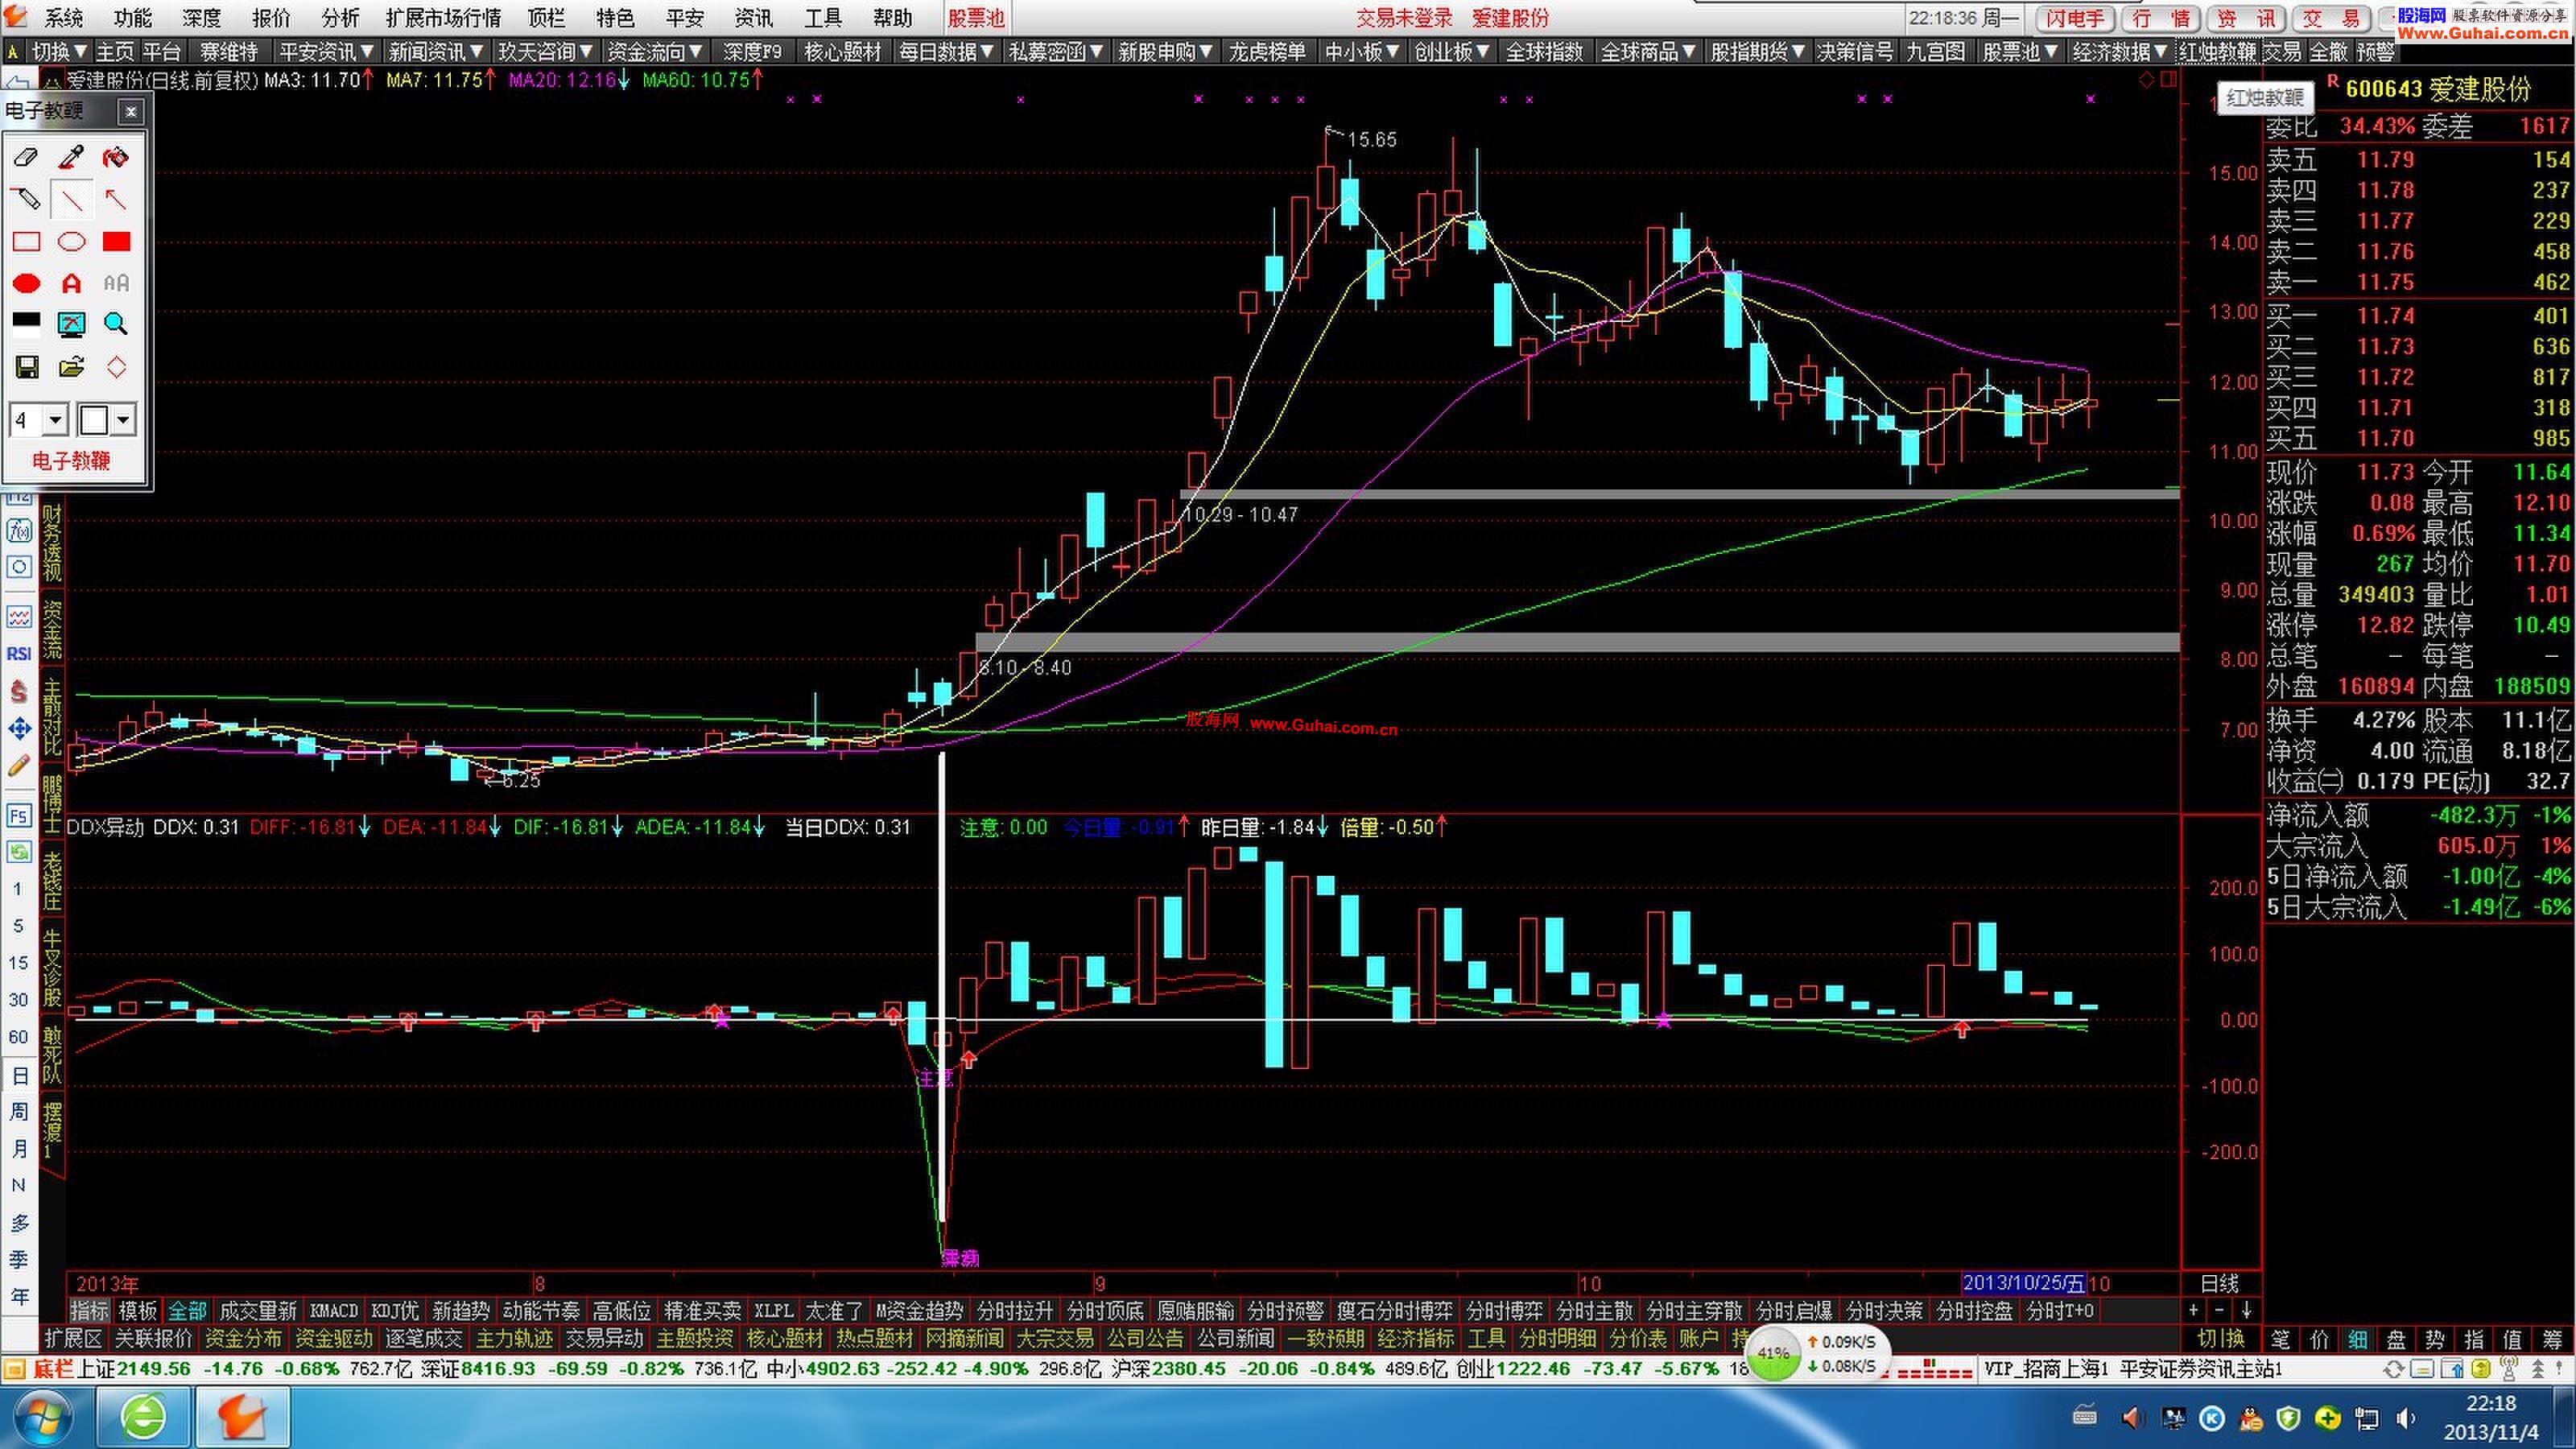2576x1449 pixels.
Task: Click the blue four-way move arrows icon
Action: coord(18,729)
